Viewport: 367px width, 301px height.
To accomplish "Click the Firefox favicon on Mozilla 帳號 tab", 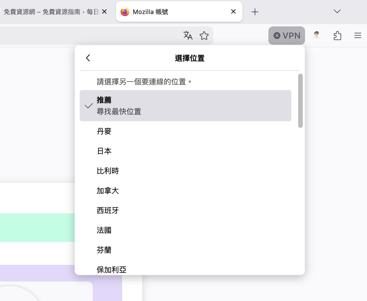I will [x=125, y=12].
